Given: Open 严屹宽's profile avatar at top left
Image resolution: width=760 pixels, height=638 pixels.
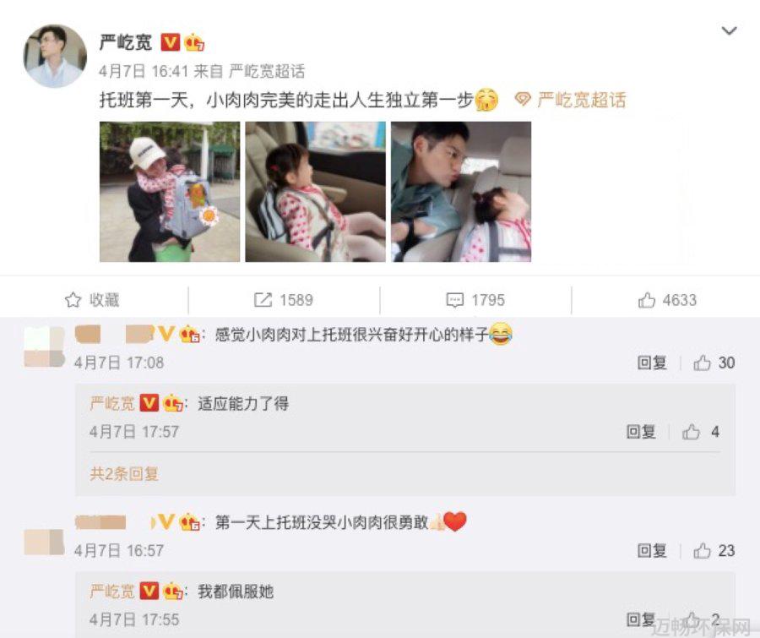Looking at the screenshot, I should 55,56.
